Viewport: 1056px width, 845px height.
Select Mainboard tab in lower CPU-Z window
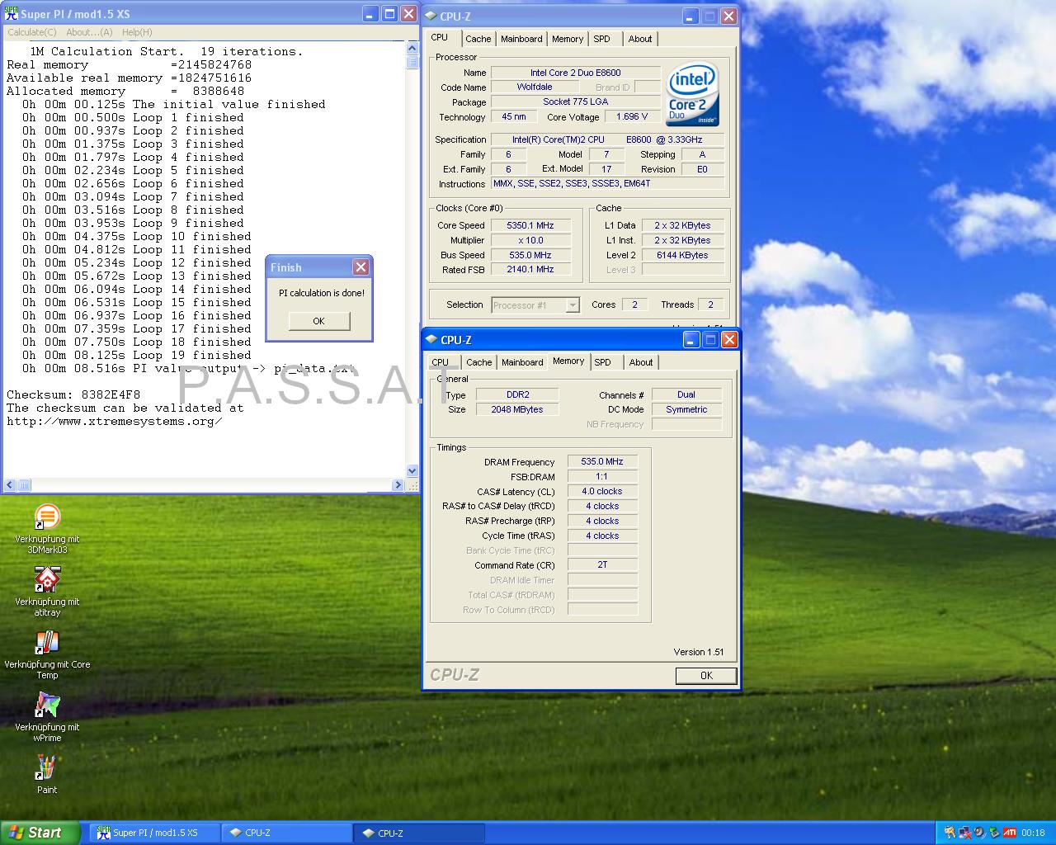coord(522,362)
